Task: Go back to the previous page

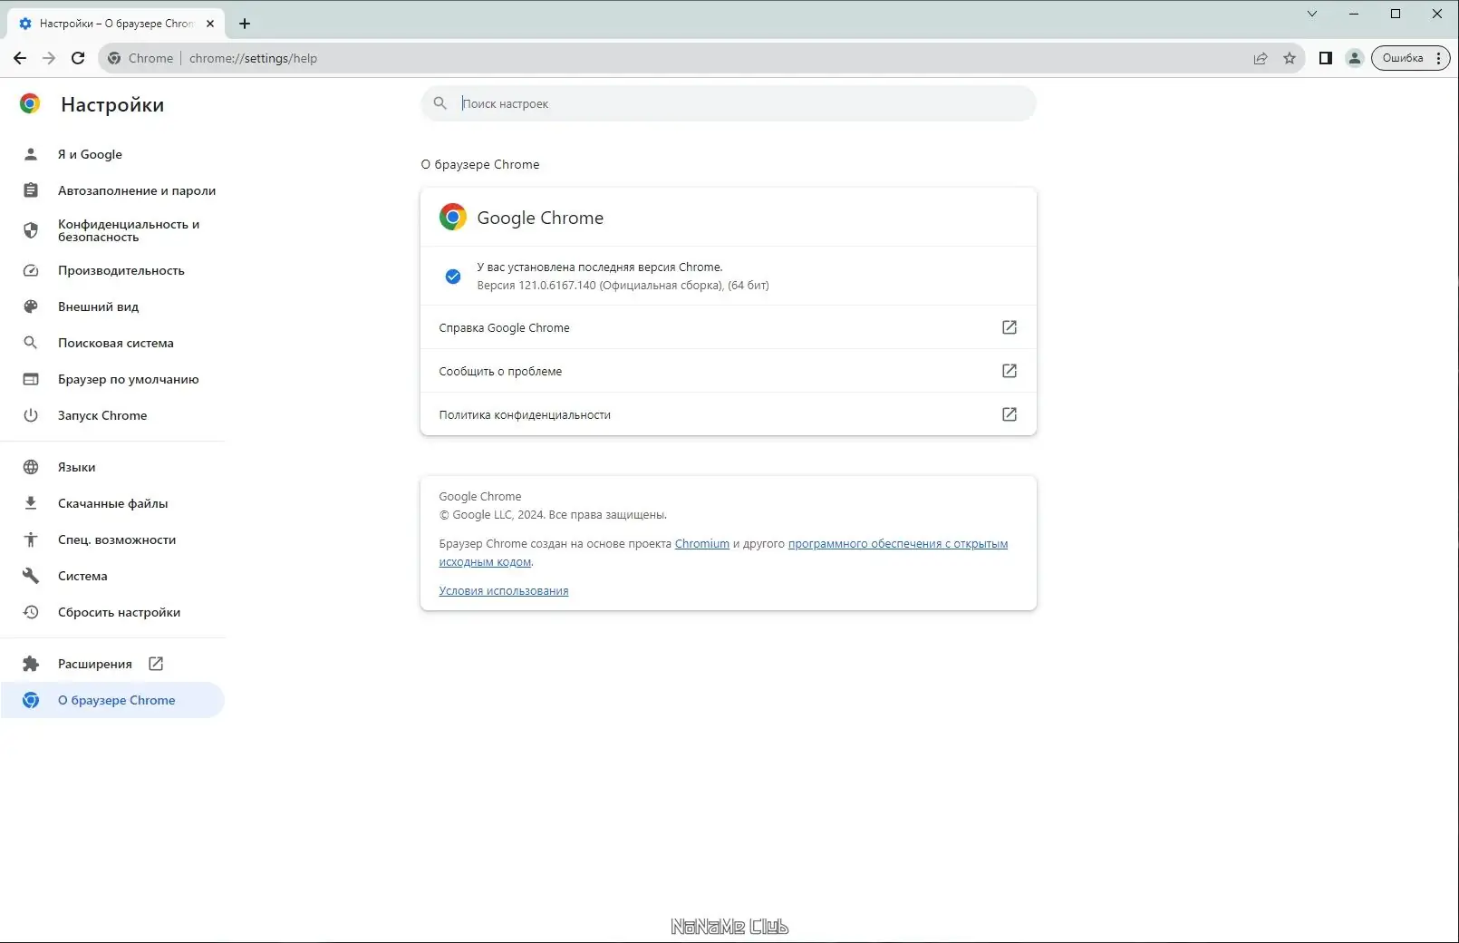Action: (x=20, y=58)
